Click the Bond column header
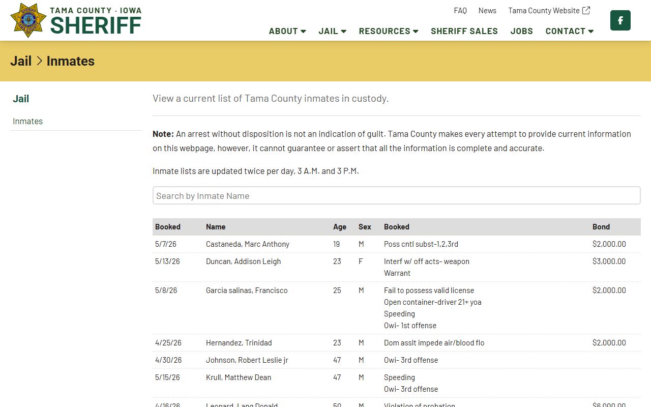Viewport: 651px width, 407px height. pos(601,227)
